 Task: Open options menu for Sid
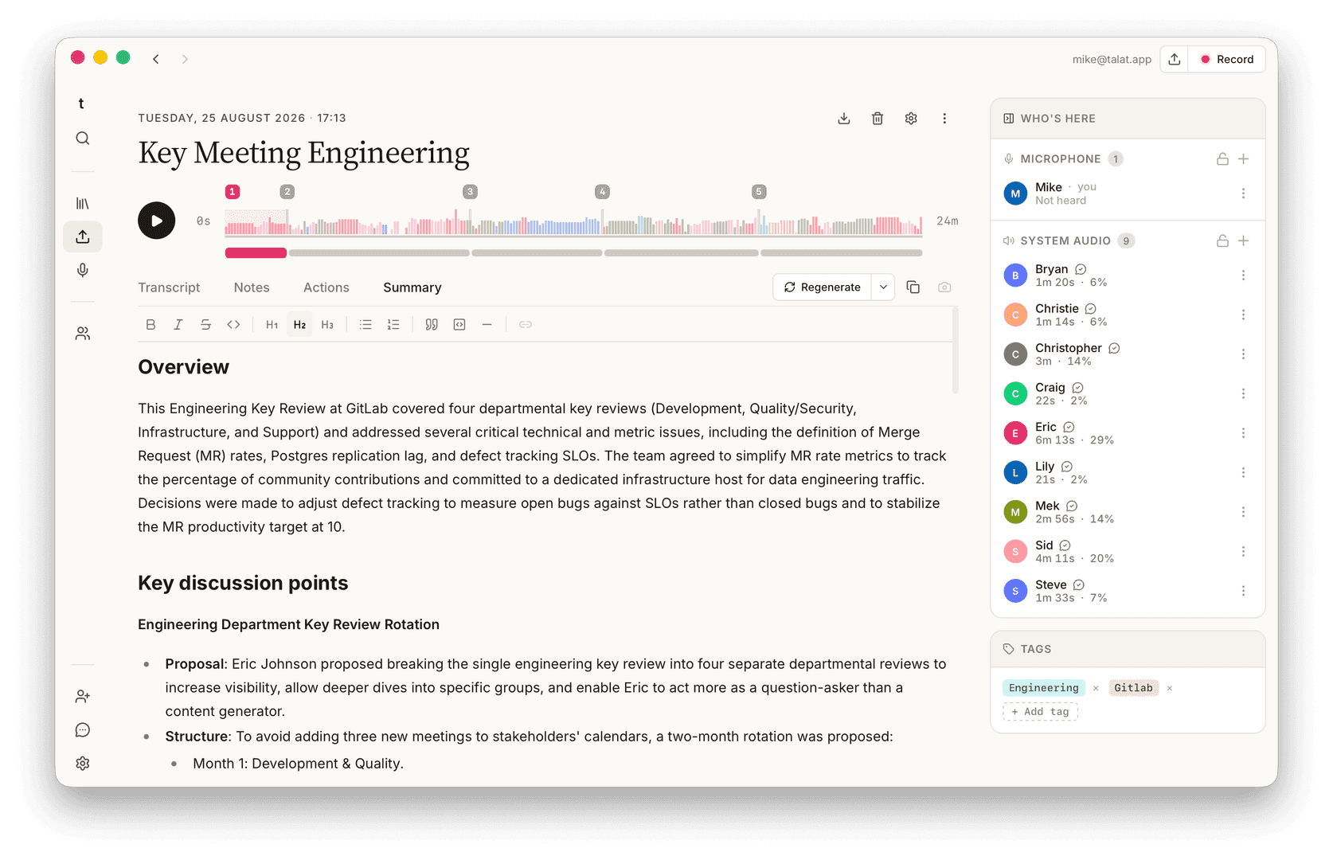tap(1243, 552)
